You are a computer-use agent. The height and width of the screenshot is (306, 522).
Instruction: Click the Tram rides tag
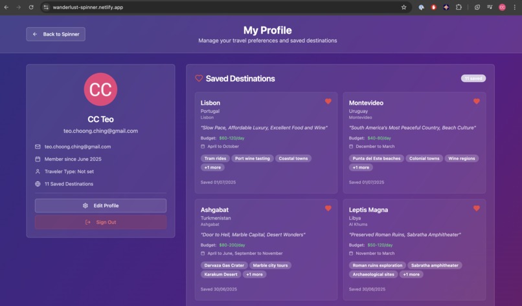coord(215,158)
